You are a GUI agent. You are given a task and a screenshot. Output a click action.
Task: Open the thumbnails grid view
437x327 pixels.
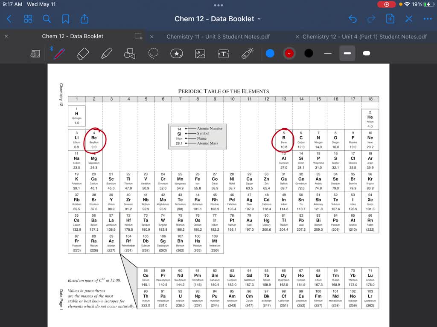28,19
